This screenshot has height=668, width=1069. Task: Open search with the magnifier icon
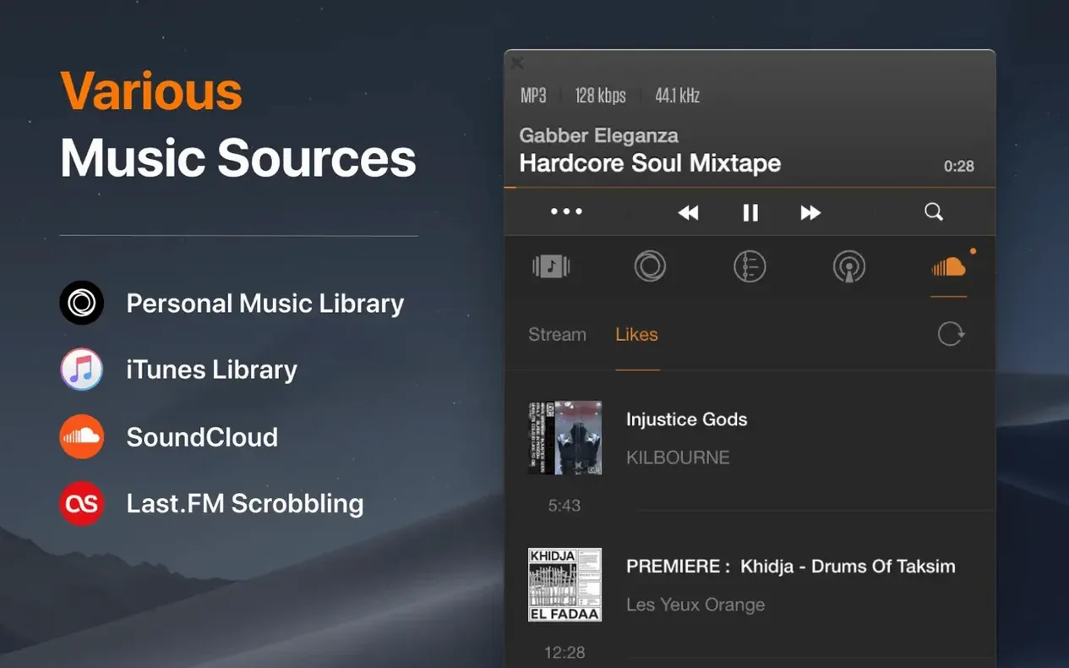(934, 211)
